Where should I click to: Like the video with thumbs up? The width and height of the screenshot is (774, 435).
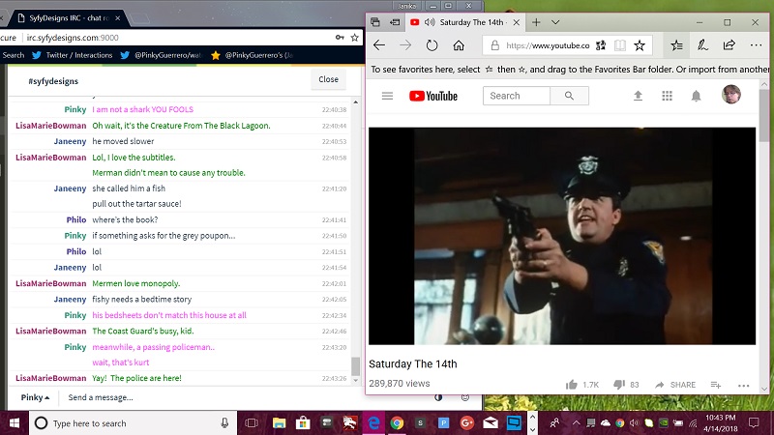coord(572,385)
